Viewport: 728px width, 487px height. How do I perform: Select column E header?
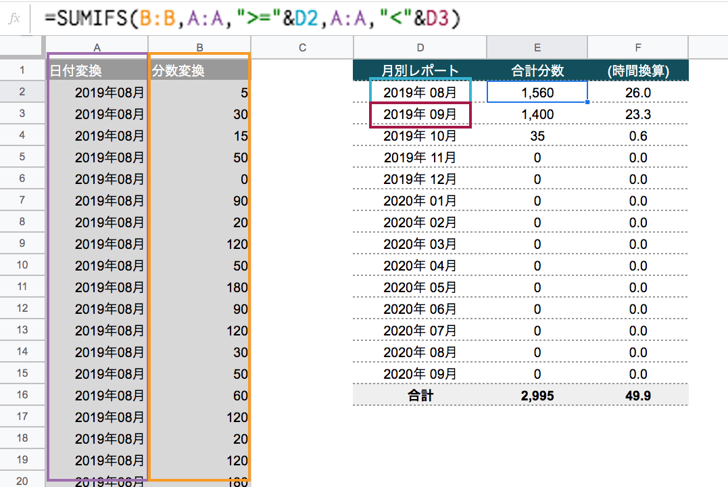pos(537,47)
